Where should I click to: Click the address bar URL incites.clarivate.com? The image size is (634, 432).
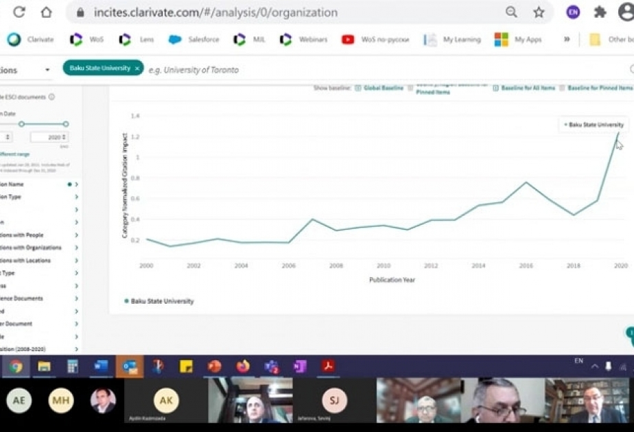click(x=216, y=12)
